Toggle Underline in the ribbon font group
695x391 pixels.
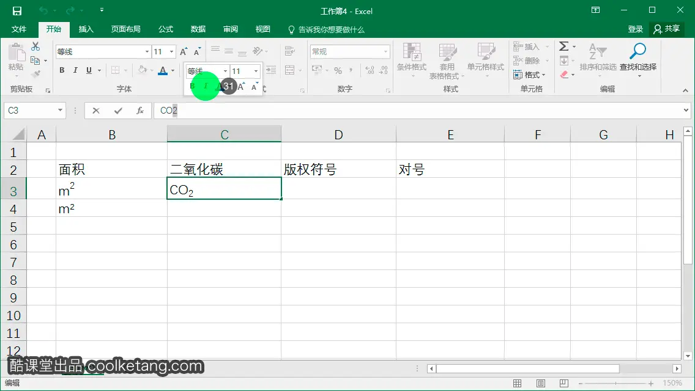click(89, 70)
